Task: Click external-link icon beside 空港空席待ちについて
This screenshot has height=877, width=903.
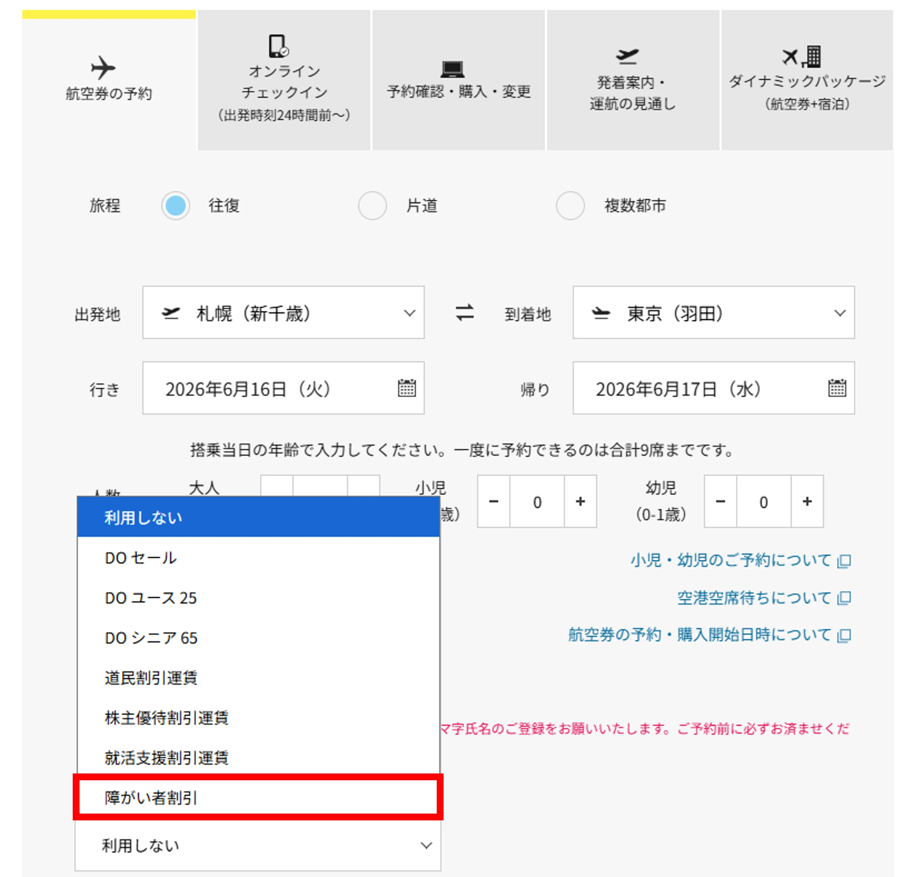Action: coord(844,598)
